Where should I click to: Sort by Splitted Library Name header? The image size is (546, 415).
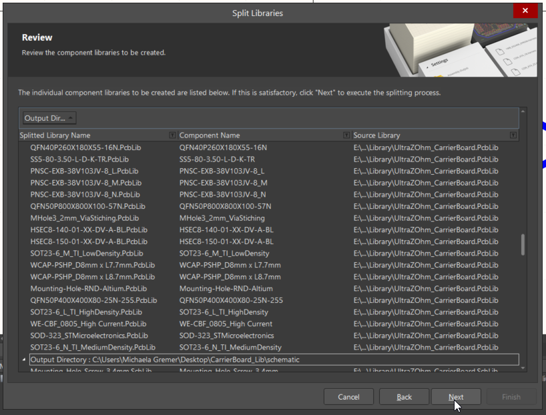93,135
